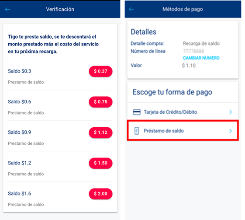Tap the Saldo $1.2 item label
This screenshot has height=220, width=245.
coord(20,163)
